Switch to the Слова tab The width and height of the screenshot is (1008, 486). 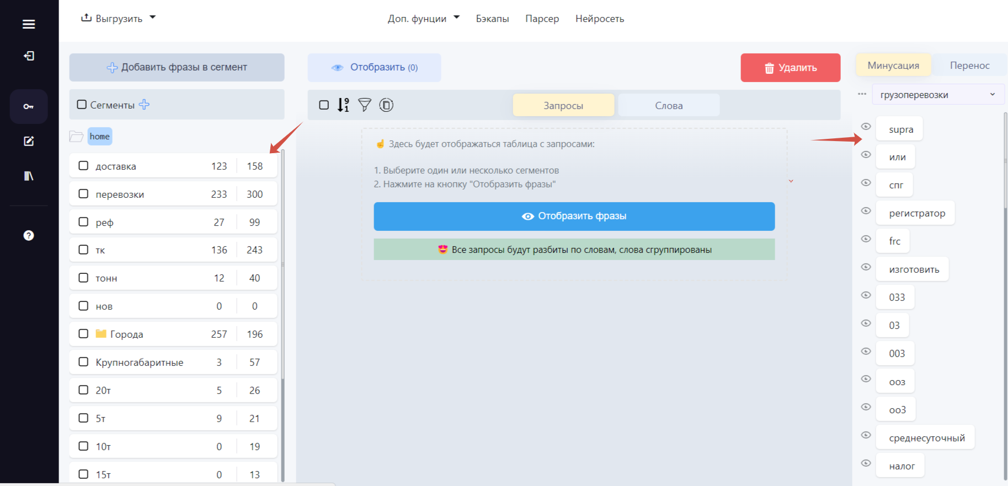669,105
